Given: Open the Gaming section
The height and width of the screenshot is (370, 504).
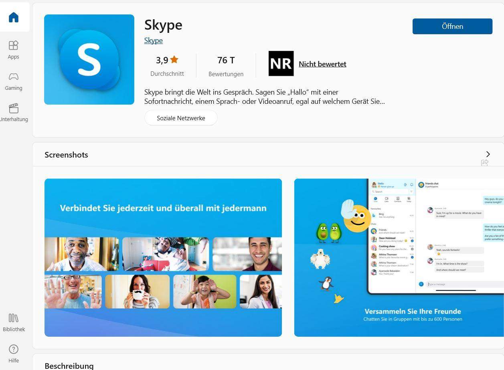Looking at the screenshot, I should point(13,81).
